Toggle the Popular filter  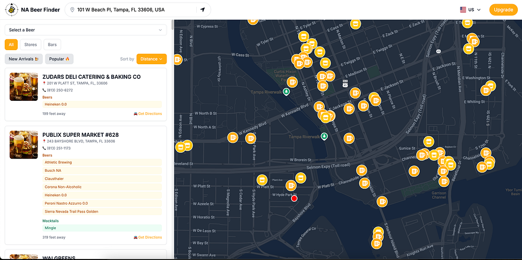(60, 59)
